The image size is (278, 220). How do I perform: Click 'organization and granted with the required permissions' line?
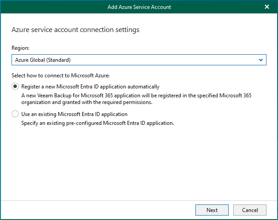pyautogui.click(x=87, y=102)
